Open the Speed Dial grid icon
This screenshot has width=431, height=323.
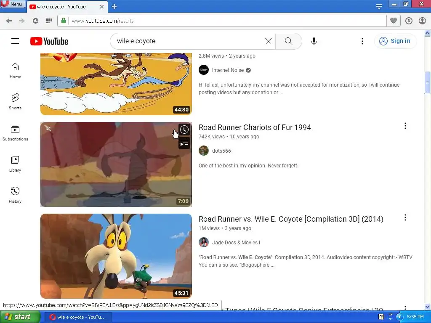point(49,21)
